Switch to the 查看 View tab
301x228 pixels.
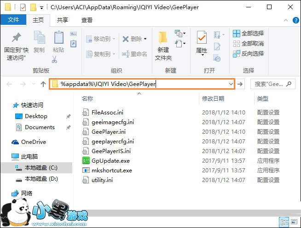click(87, 20)
